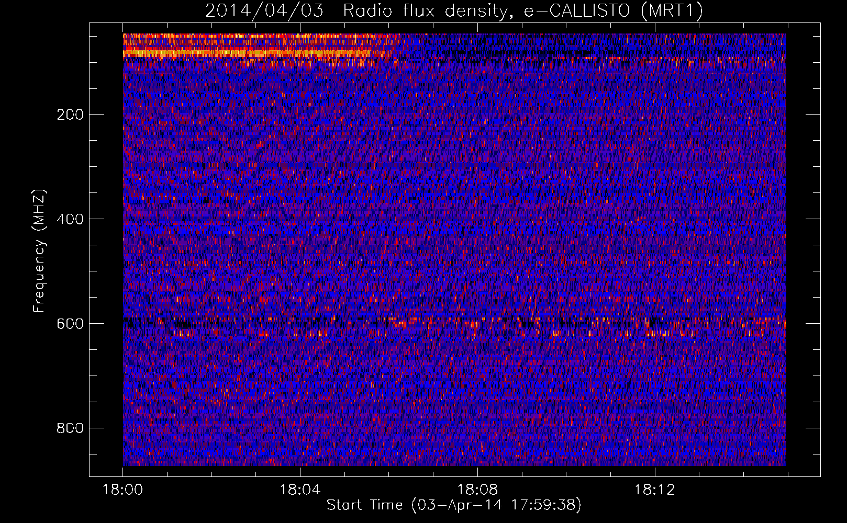Click the 18:00 time tick label
847x523 pixels.
(x=122, y=490)
